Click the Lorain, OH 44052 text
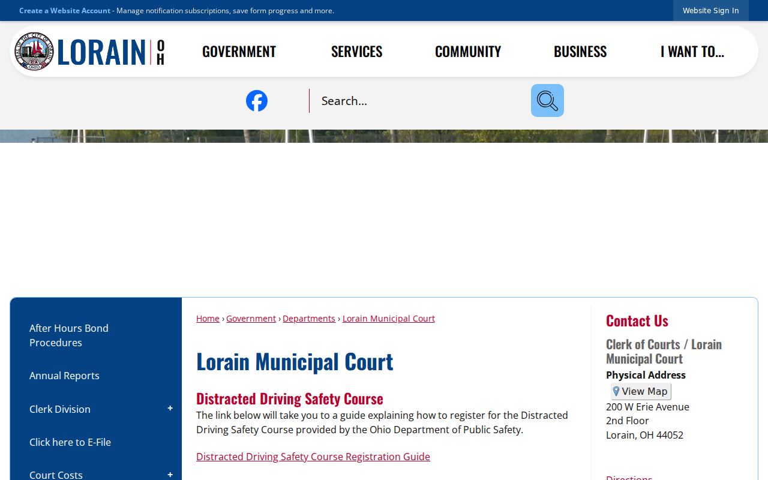 tap(644, 435)
